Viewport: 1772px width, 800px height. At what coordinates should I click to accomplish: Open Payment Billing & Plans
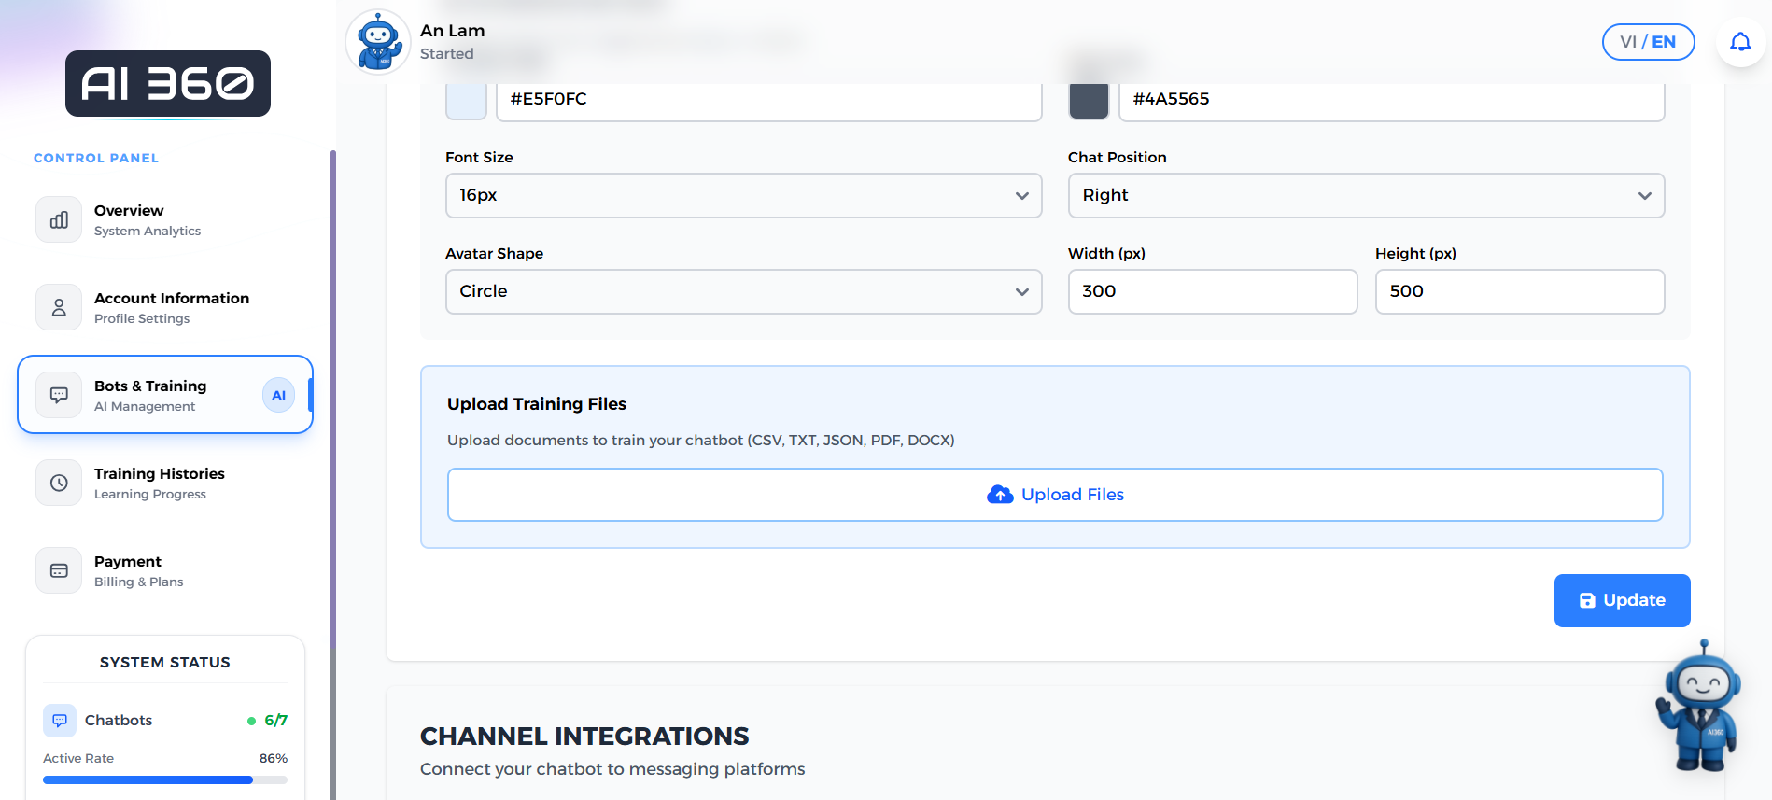point(165,570)
